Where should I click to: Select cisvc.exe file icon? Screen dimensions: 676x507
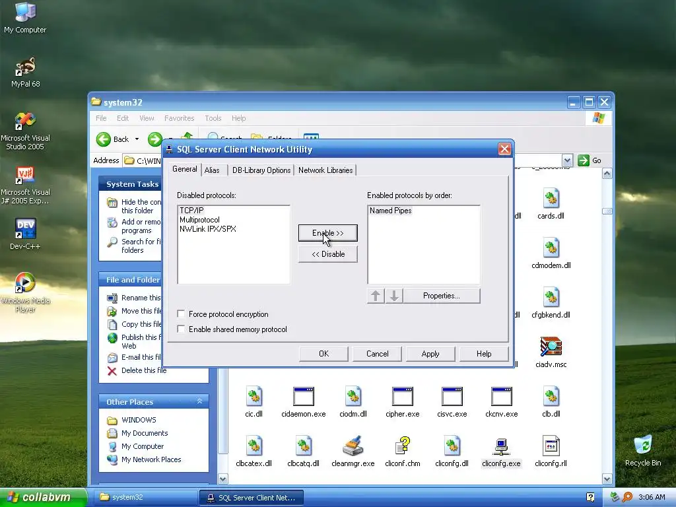pos(452,402)
